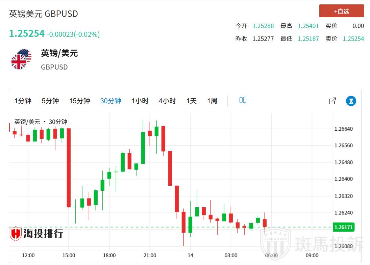
Task: Click the 15:00 time axis marker
Action: [69, 256]
